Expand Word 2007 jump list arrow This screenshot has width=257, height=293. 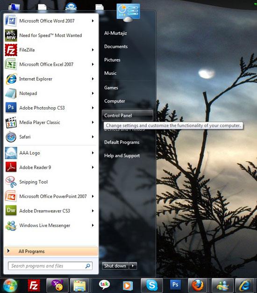(x=93, y=21)
